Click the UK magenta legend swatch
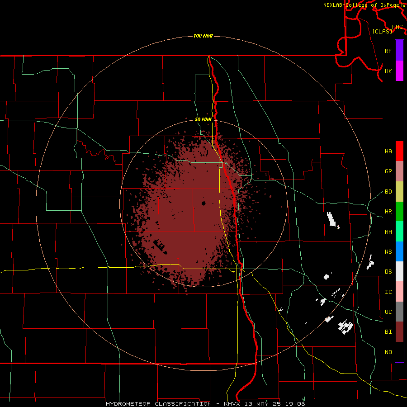The image size is (407, 407). tap(399, 71)
